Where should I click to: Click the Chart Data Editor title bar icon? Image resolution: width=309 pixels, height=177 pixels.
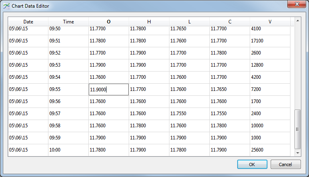tap(7, 6)
